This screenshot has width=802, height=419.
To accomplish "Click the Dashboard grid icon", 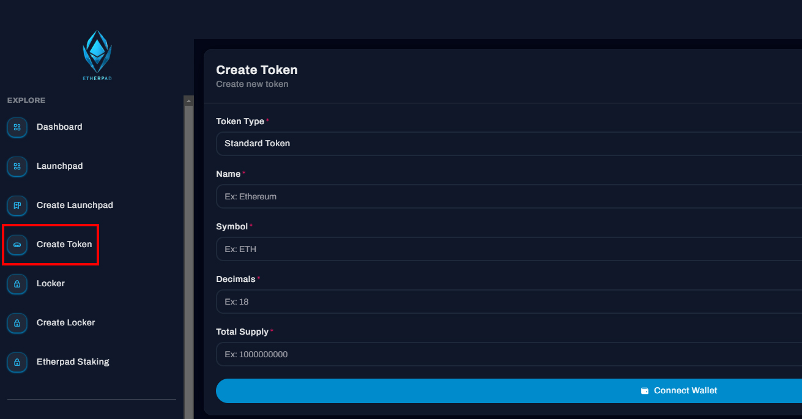I will 17,127.
